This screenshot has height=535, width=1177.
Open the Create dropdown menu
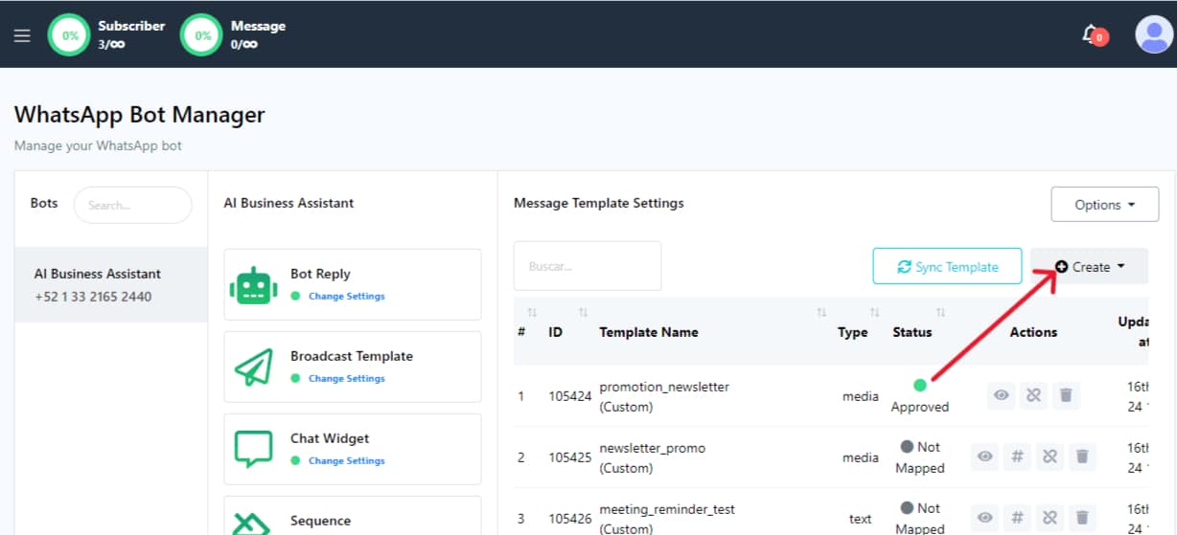coord(1090,267)
